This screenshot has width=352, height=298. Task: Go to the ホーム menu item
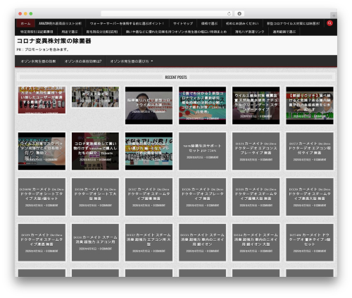(25, 23)
